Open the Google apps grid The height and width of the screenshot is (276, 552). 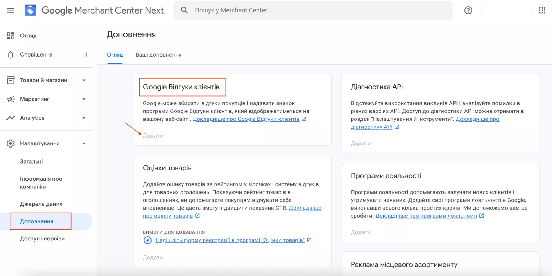click(542, 10)
